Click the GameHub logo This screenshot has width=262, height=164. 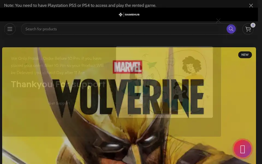pos(129,14)
